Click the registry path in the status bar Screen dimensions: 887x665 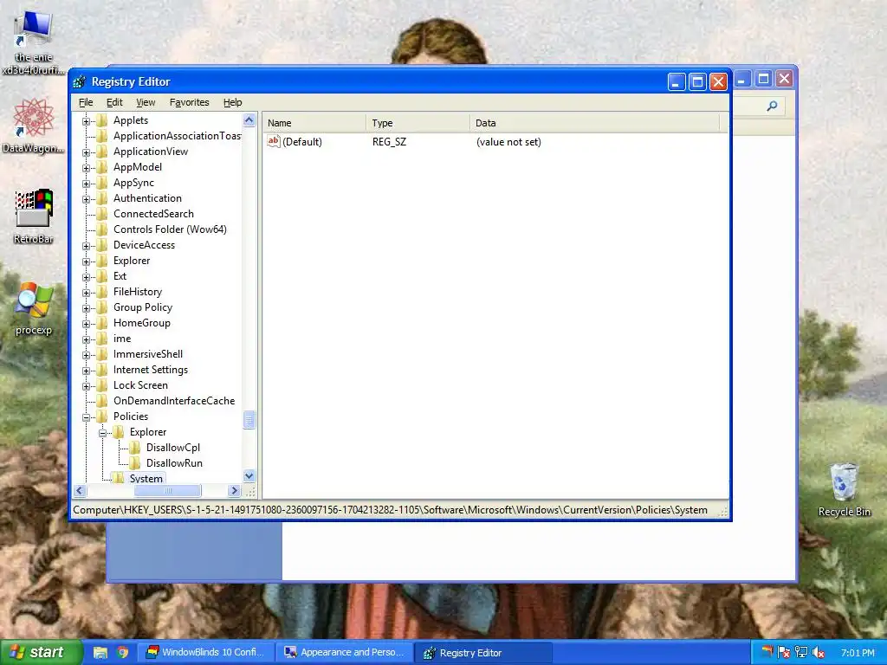tap(391, 510)
